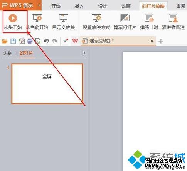Start slideshow from current slide (从当前开始)
The height and width of the screenshot is (171, 187).
click(37, 22)
